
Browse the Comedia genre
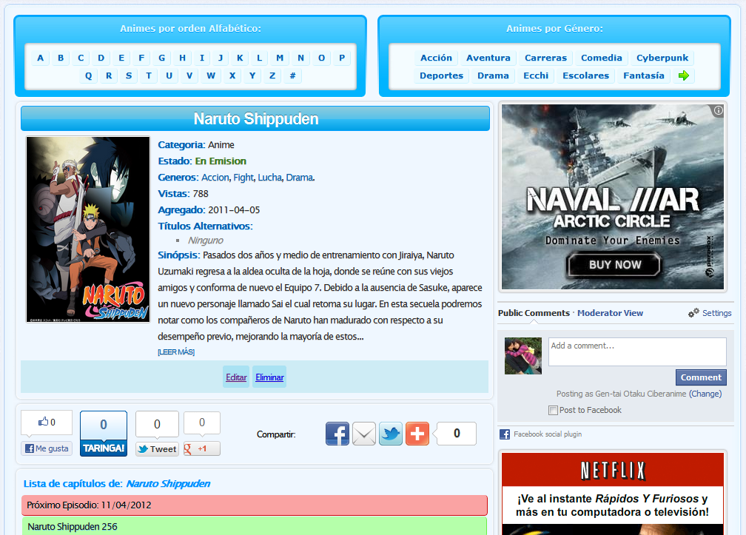(602, 58)
